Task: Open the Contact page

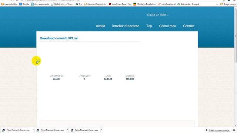Action: coord(189,26)
